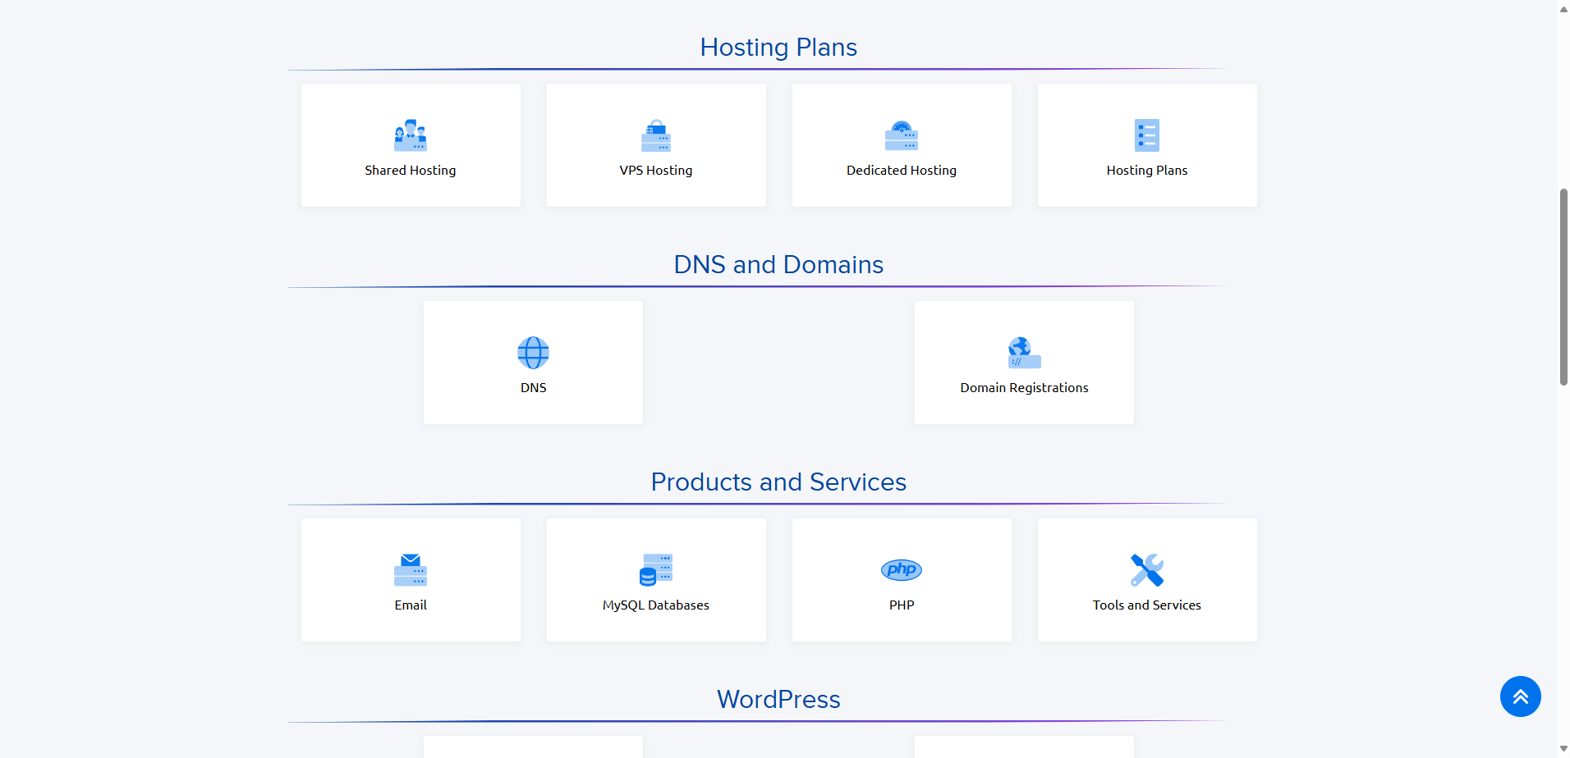The width and height of the screenshot is (1570, 758).
Task: Click the vertical scrollbar thumb
Action: (1563, 287)
